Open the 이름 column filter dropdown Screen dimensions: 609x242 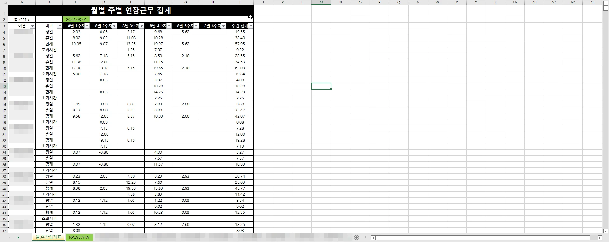pos(32,26)
